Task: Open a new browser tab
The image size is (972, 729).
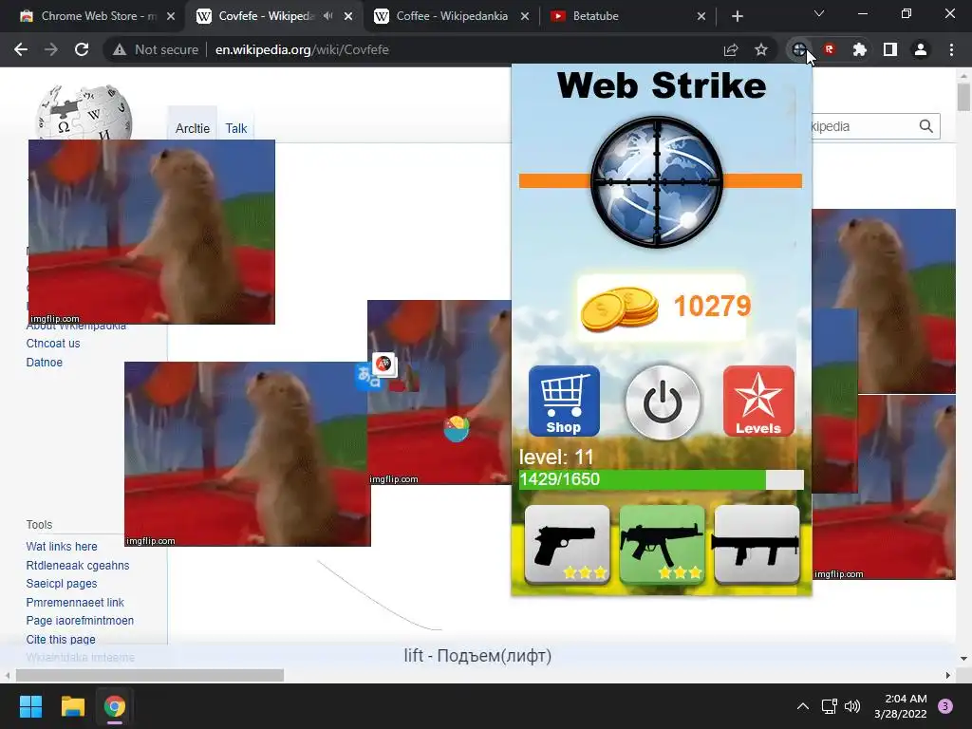Action: [x=737, y=16]
